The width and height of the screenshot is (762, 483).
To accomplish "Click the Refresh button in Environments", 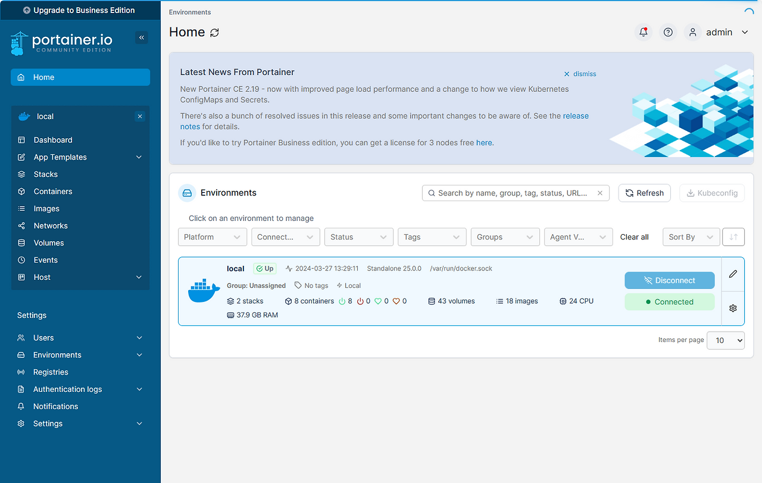I will pos(645,193).
